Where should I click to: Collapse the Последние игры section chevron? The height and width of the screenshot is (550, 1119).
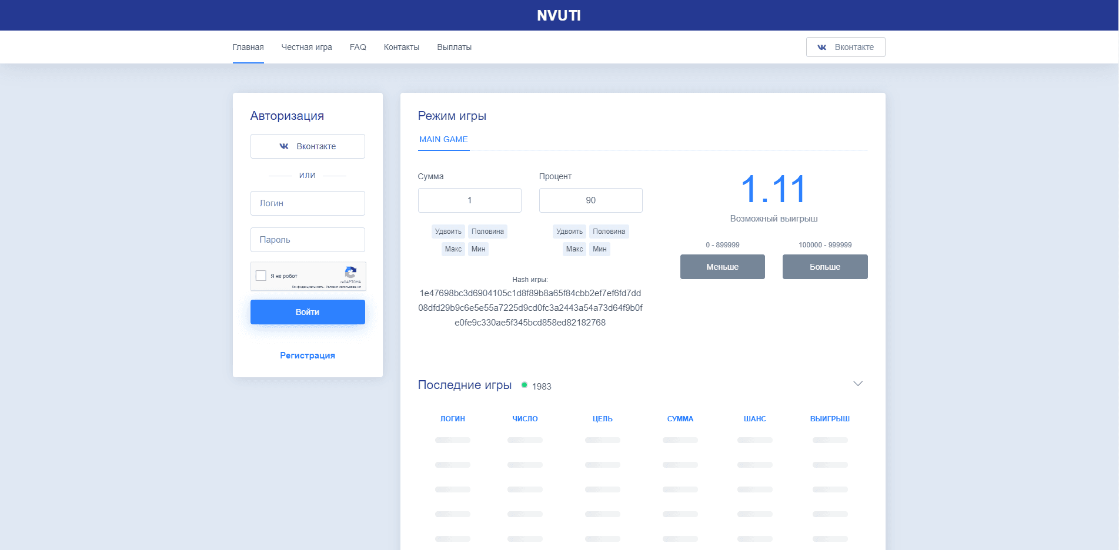point(857,384)
